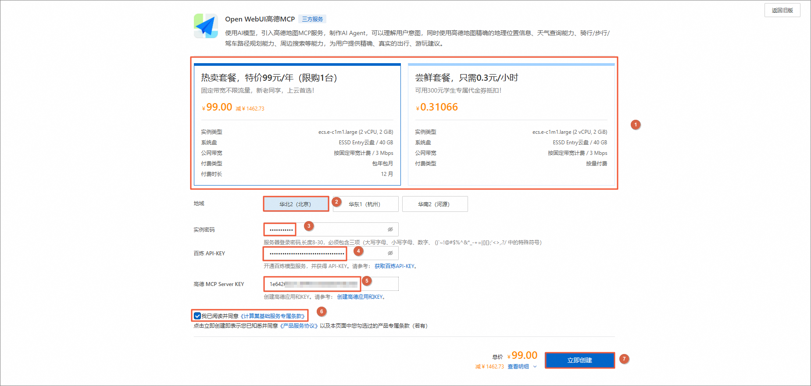The width and height of the screenshot is (811, 386).
Task: Click the 按量付费 payment type value
Action: pos(597,164)
